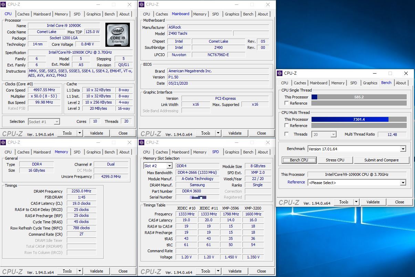Click Close button in Bench window bottom
The height and width of the screenshot is (277, 415).
(x=400, y=202)
